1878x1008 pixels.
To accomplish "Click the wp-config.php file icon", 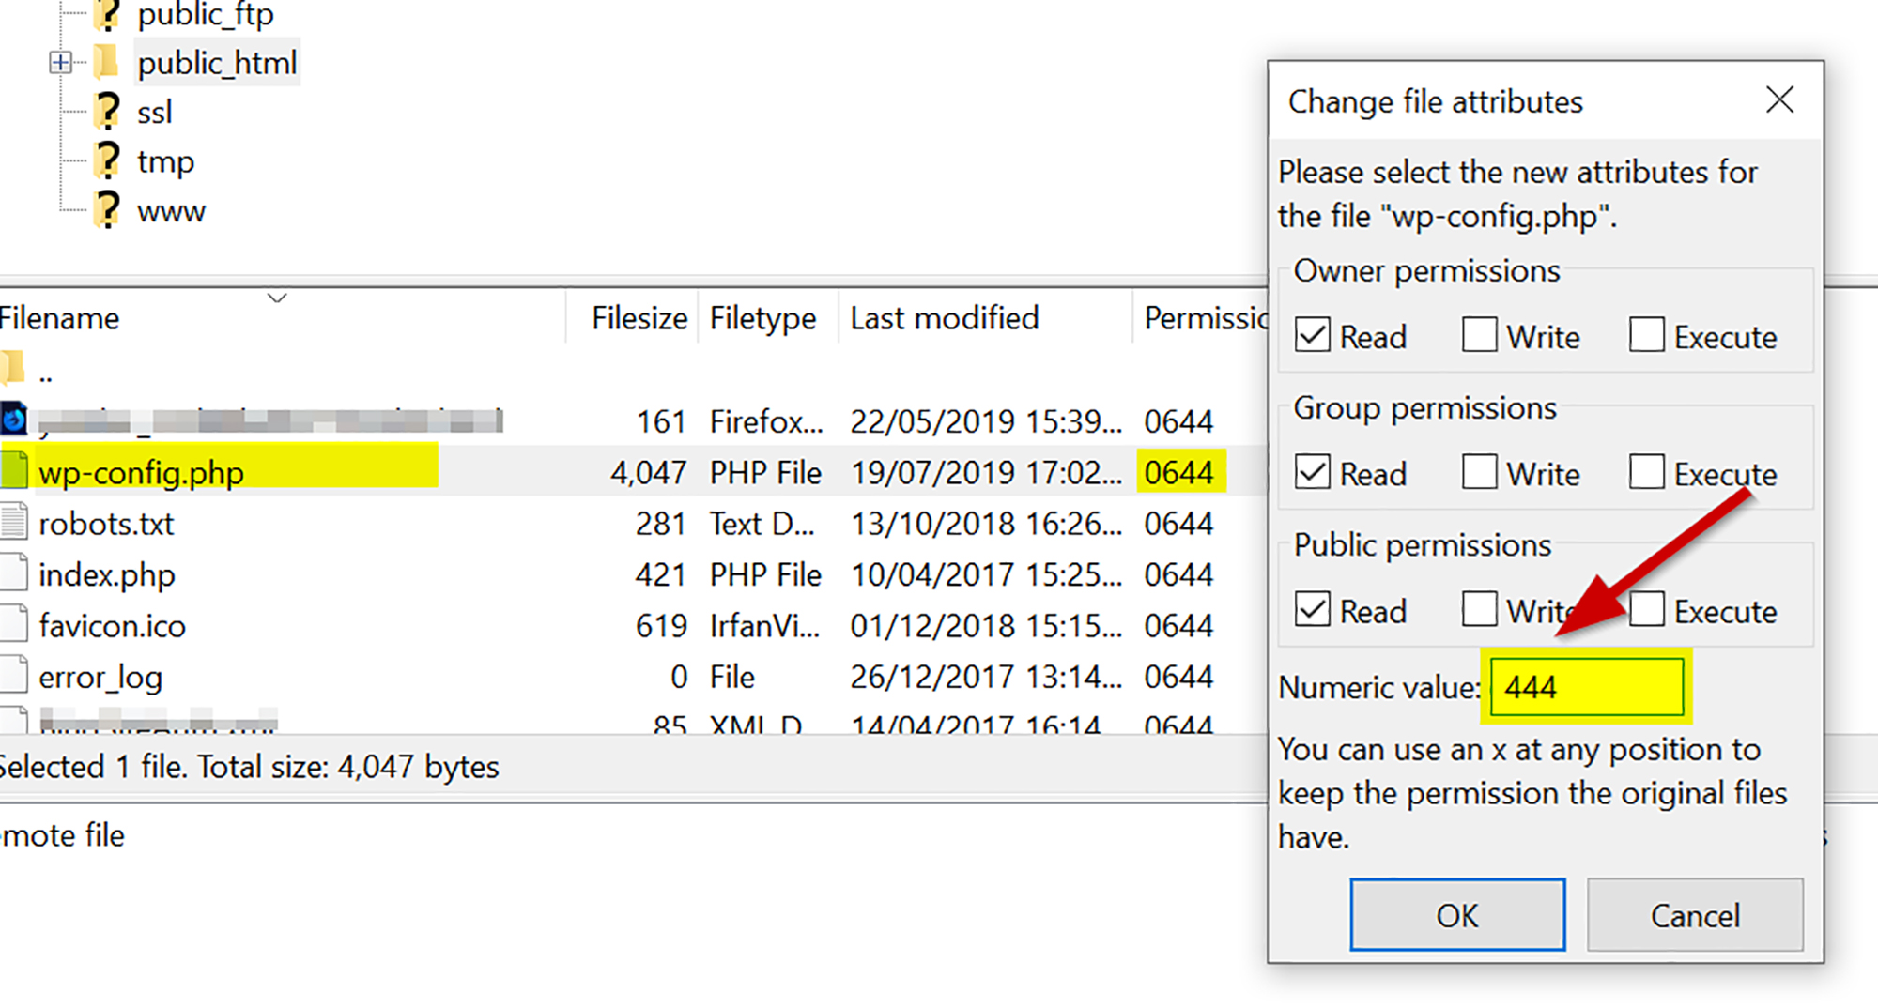I will (13, 469).
